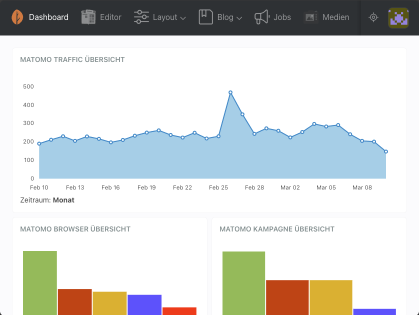
Task: Click the Medien image icon
Action: pos(311,17)
